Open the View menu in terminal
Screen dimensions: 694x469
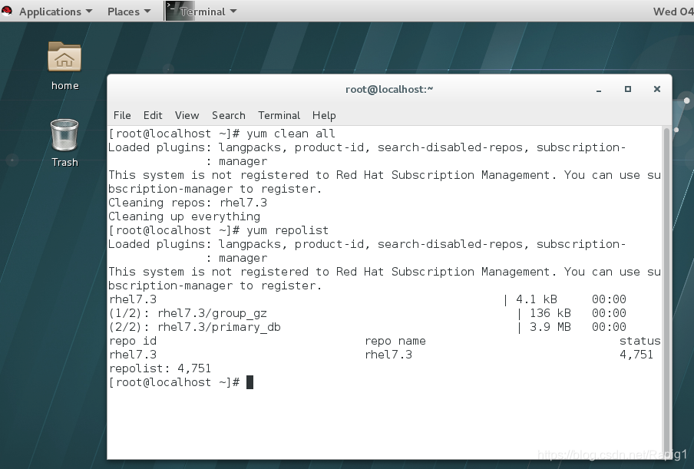coord(187,115)
